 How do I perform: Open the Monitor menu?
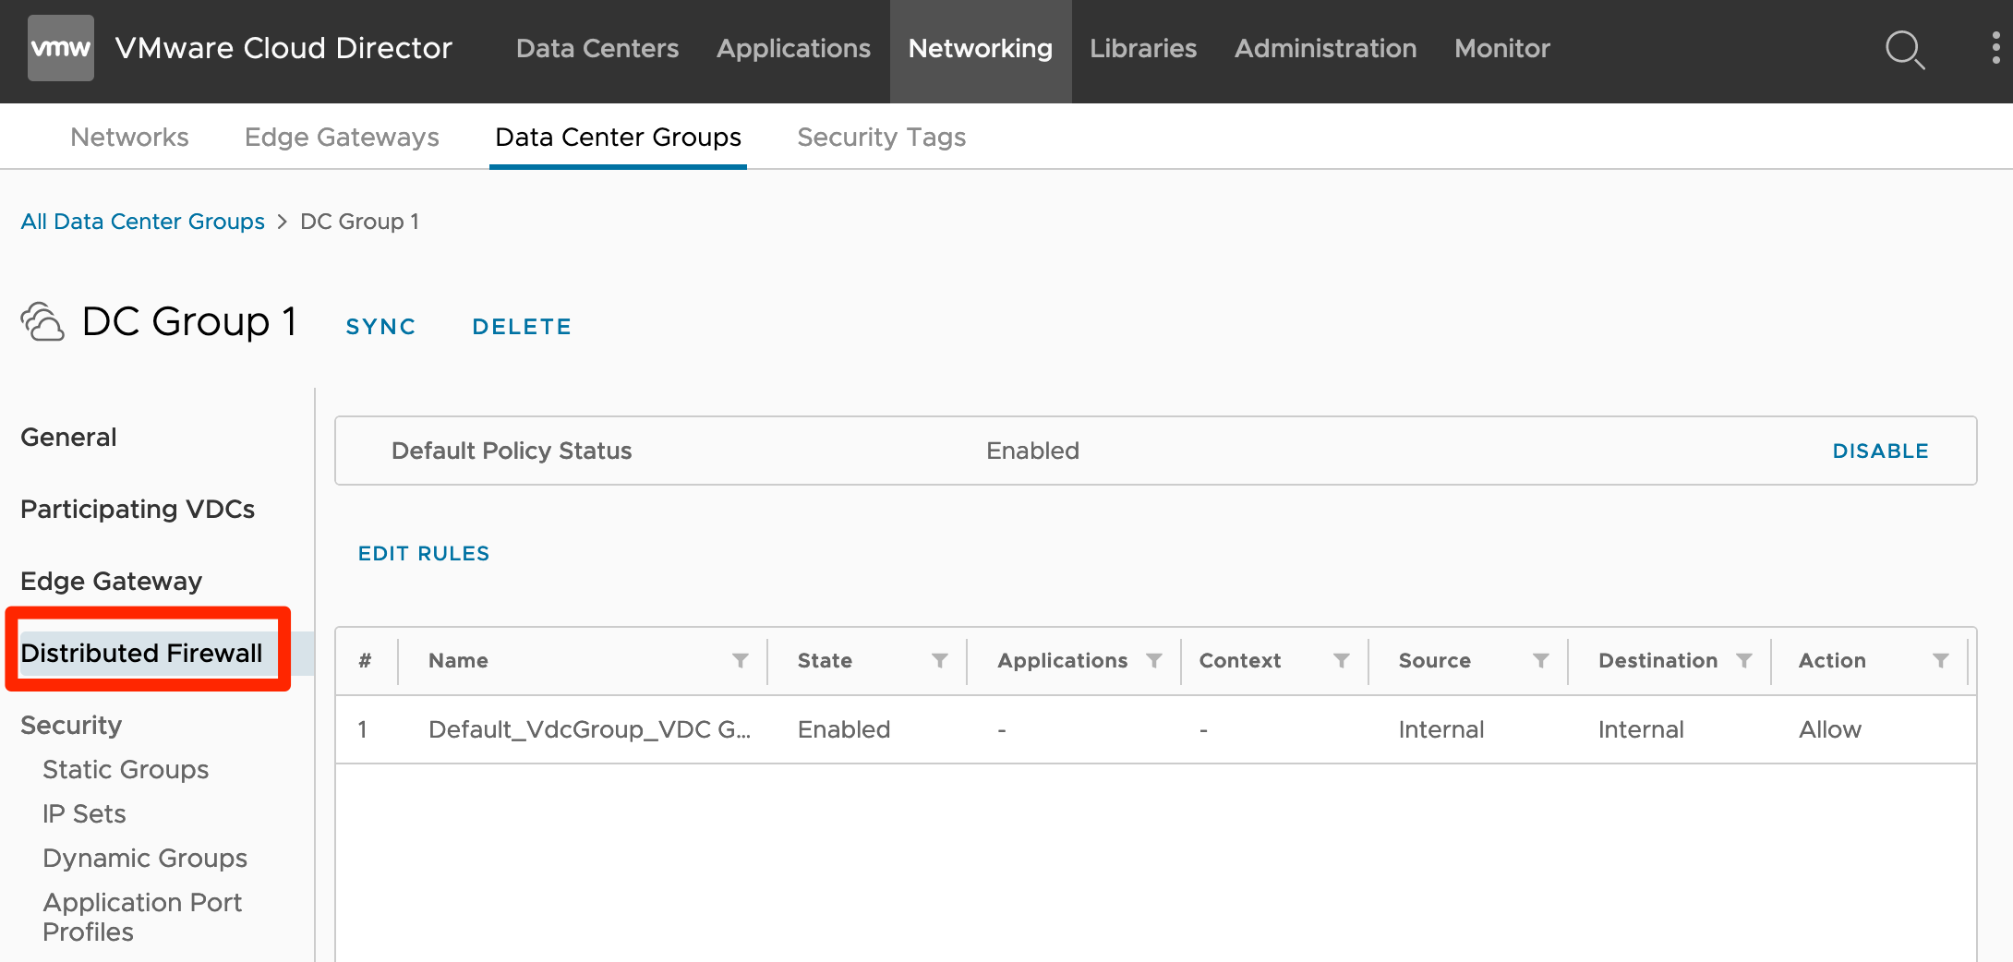tap(1502, 48)
